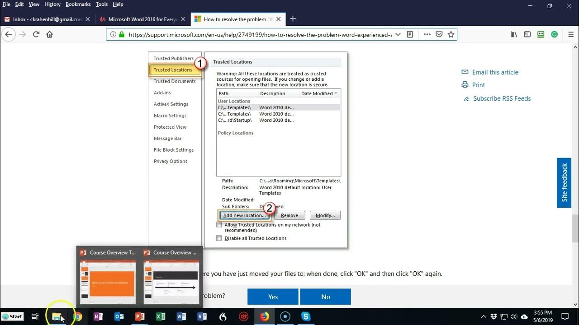The width and height of the screenshot is (579, 325).
Task: Launch Chrome from the taskbar
Action: [x=77, y=316]
